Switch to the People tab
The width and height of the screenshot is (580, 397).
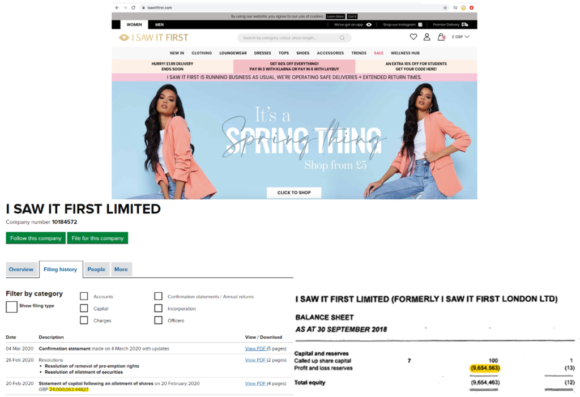click(x=96, y=270)
